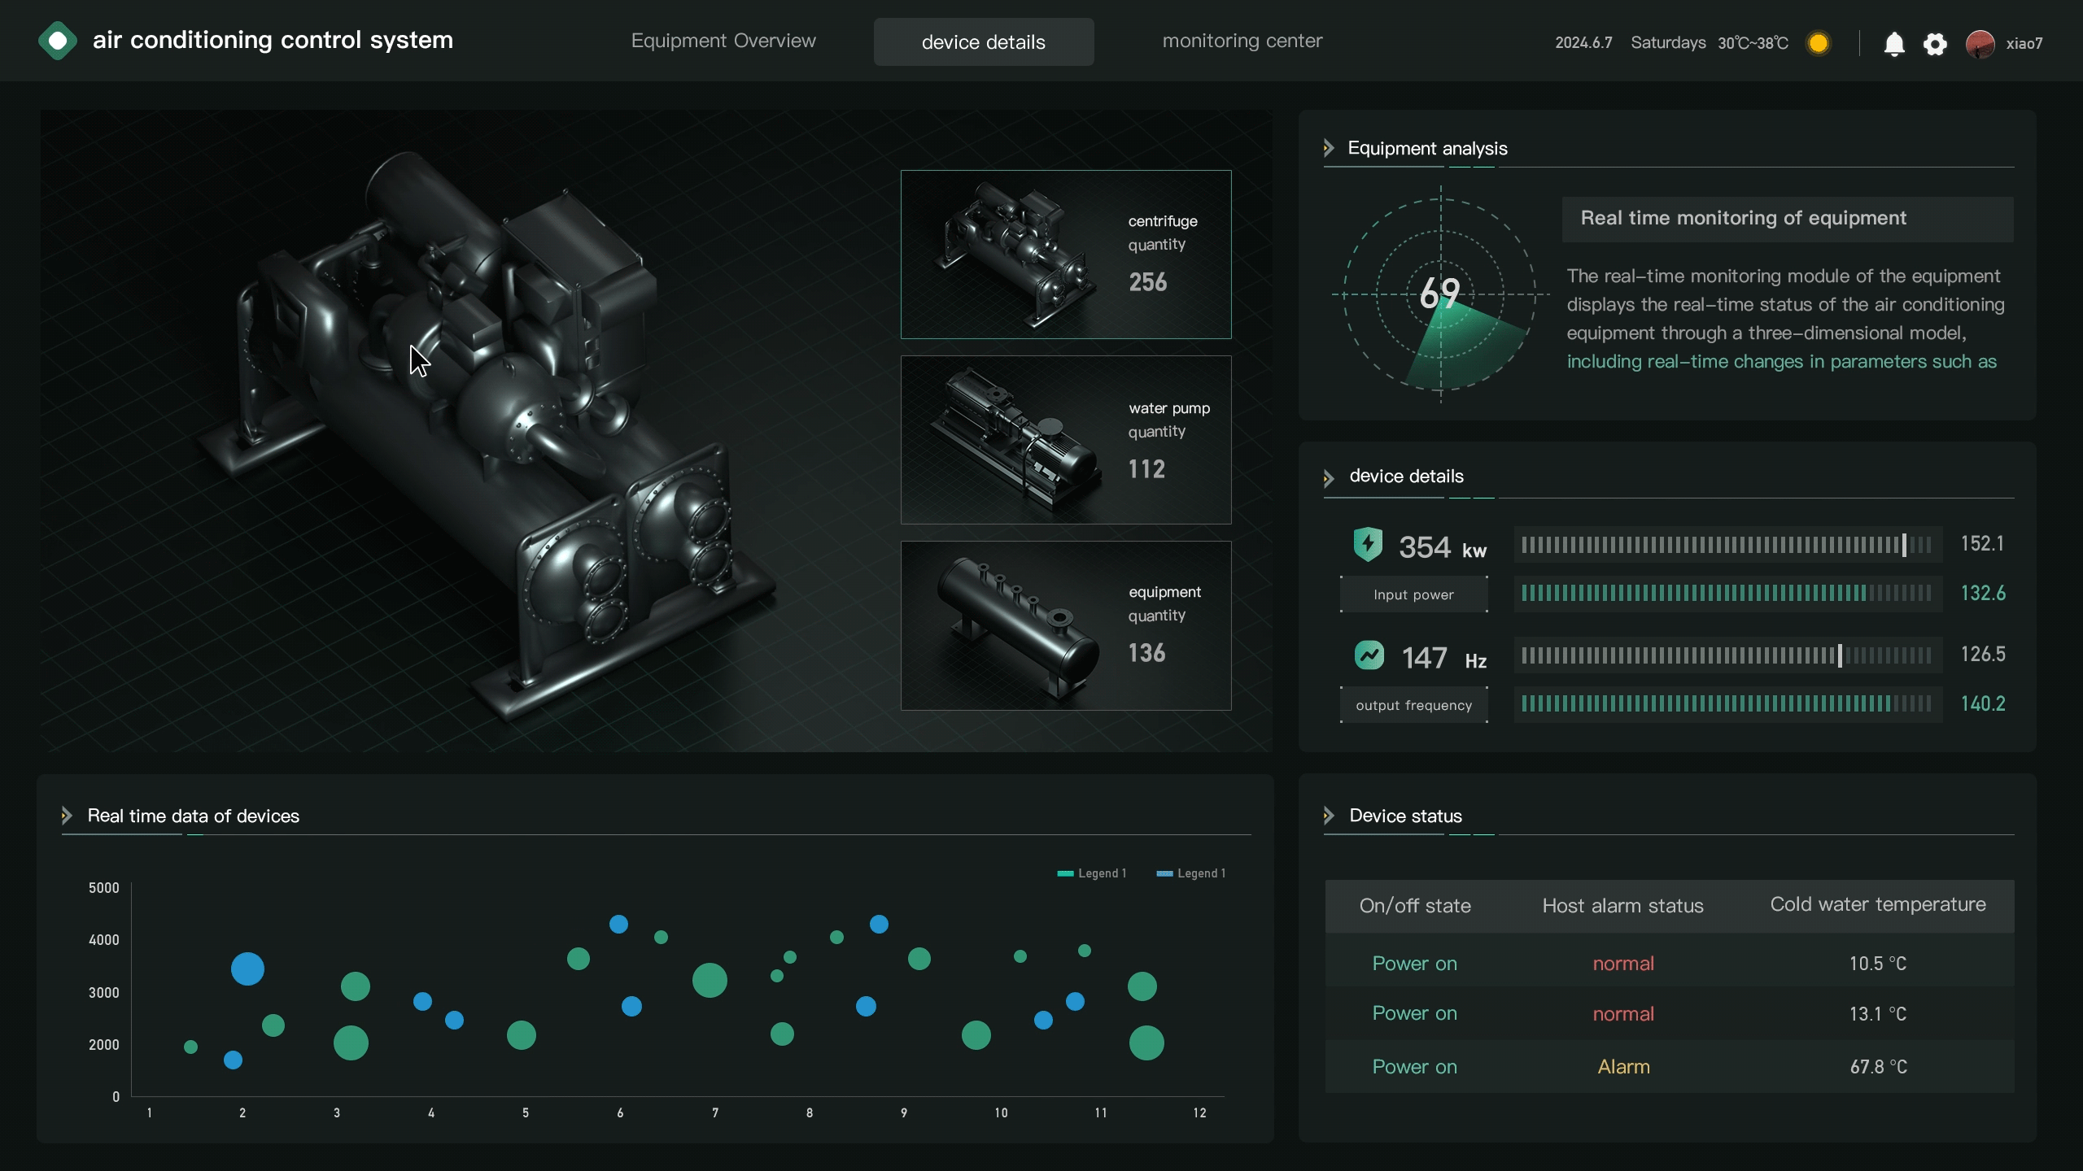Click the Host alarm status column header

1622,906
